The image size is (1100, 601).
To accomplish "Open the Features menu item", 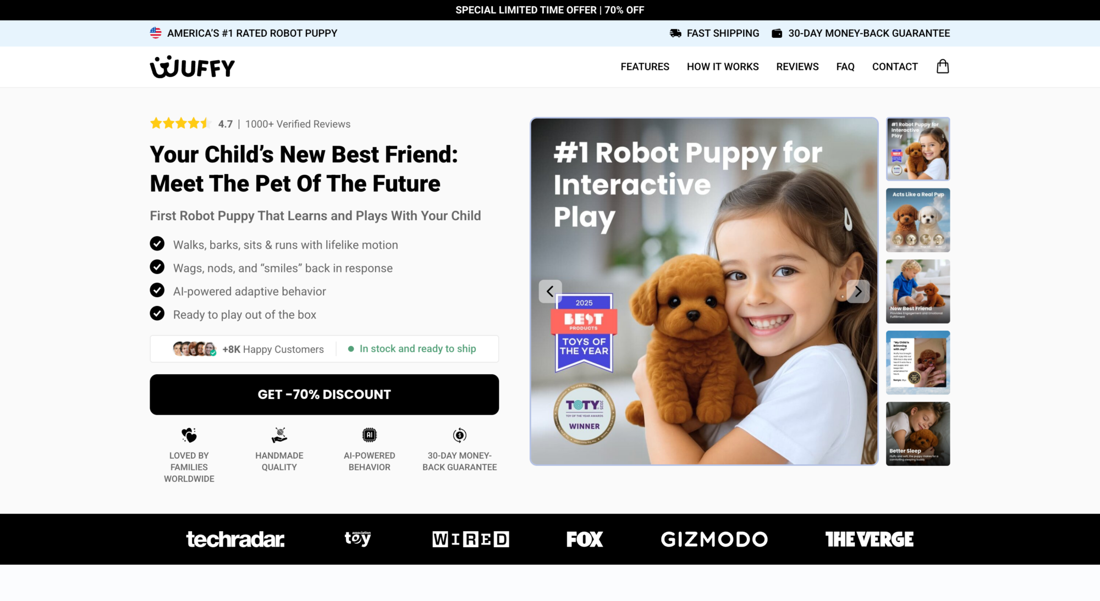I will [645, 67].
